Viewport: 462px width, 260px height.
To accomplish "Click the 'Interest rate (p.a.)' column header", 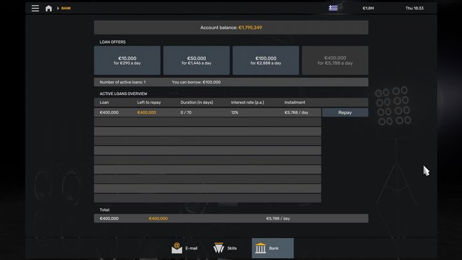I will pos(248,102).
